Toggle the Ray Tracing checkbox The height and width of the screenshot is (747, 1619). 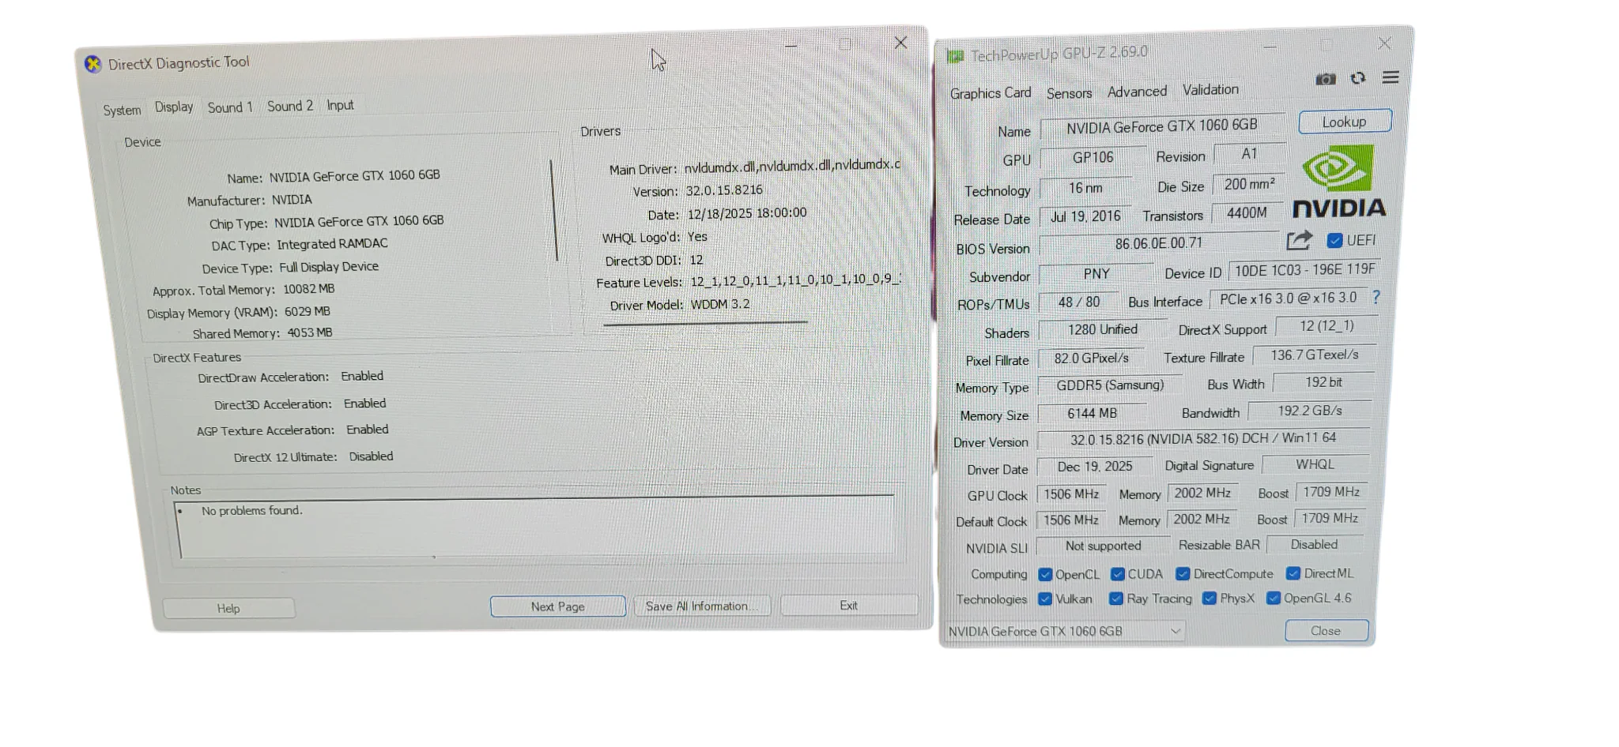pos(1116,599)
